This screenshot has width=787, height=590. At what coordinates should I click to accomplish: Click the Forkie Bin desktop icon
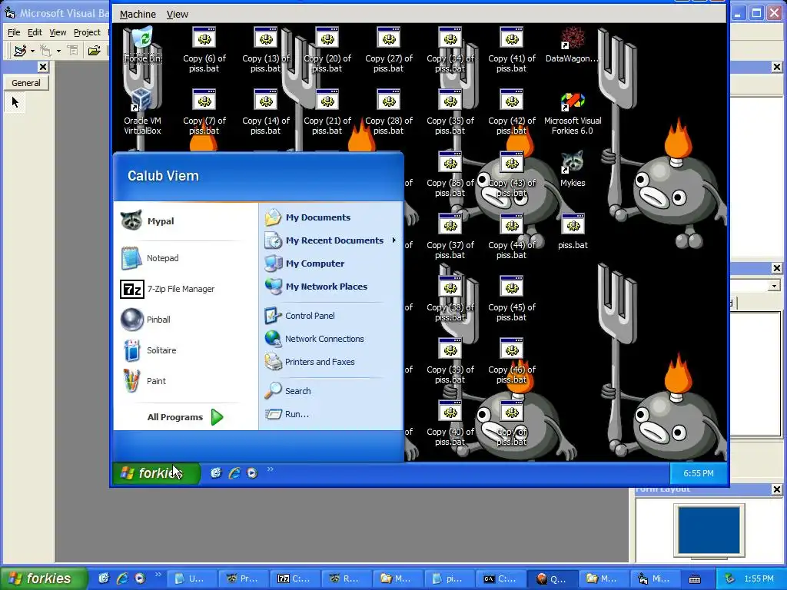coord(142,45)
